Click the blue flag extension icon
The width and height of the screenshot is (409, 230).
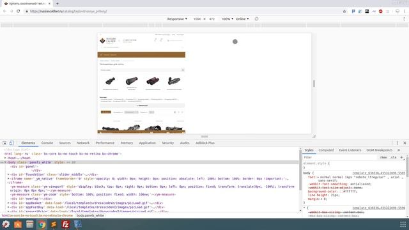click(353, 11)
